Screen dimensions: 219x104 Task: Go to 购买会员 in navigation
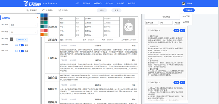coord(132,4)
